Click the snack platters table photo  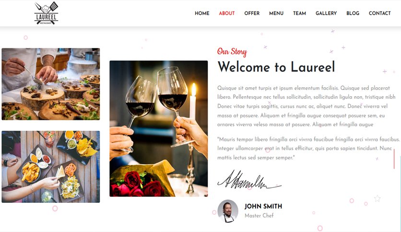(51, 167)
